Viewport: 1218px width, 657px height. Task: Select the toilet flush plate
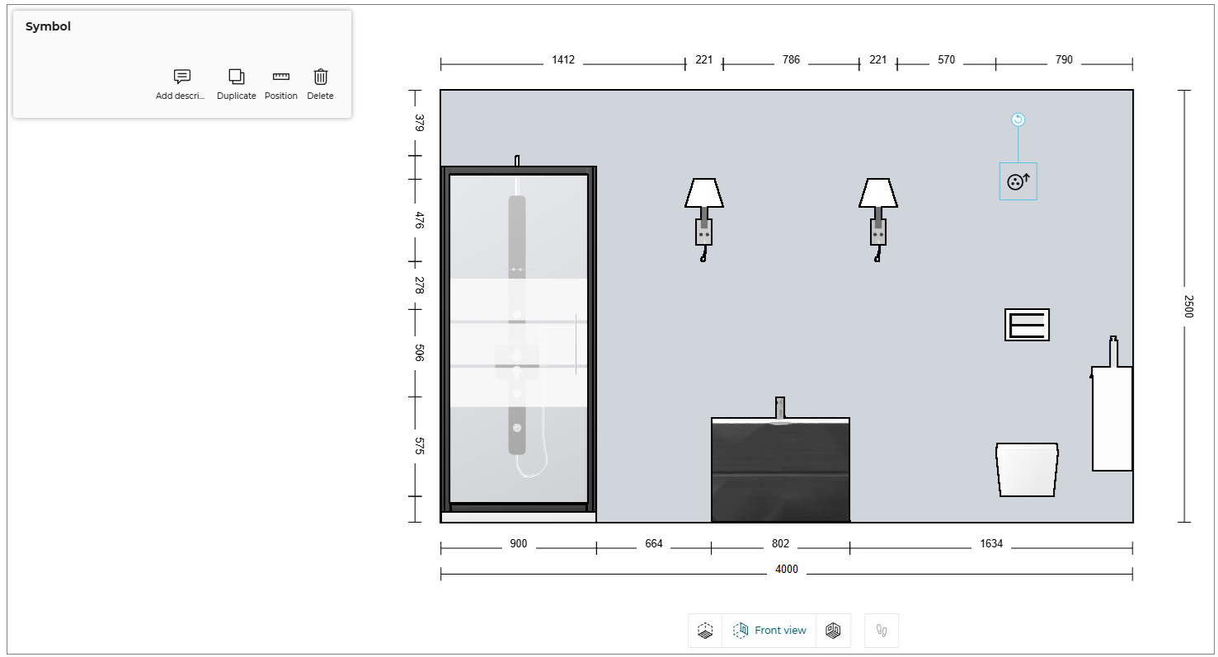tap(1027, 325)
